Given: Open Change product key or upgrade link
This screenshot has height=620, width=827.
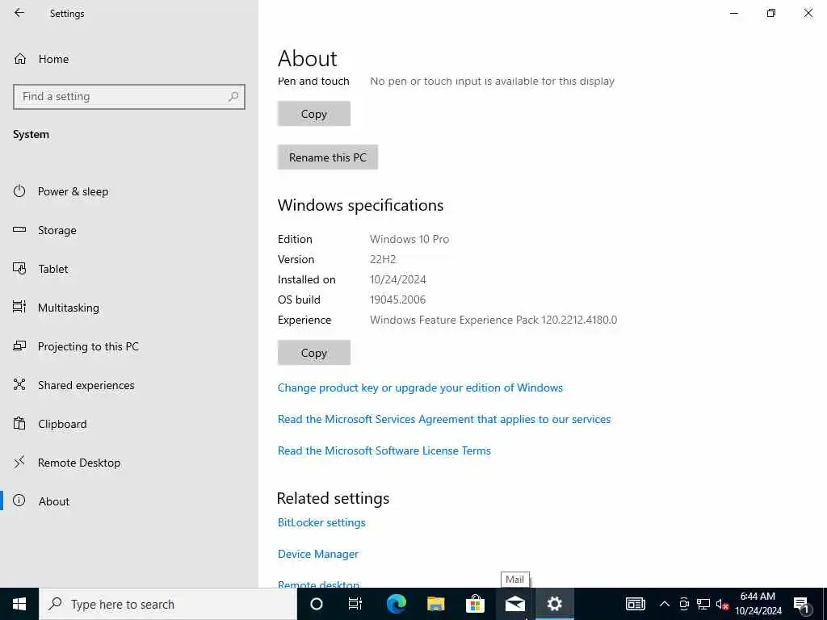Looking at the screenshot, I should [420, 387].
